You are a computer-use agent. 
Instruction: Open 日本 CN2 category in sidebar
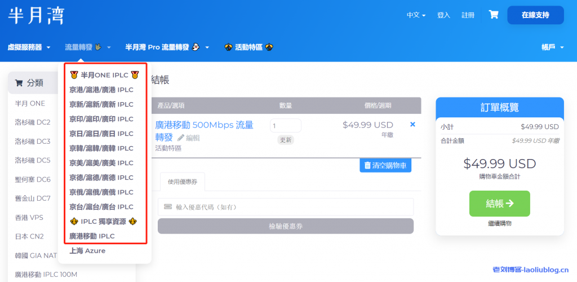point(29,236)
